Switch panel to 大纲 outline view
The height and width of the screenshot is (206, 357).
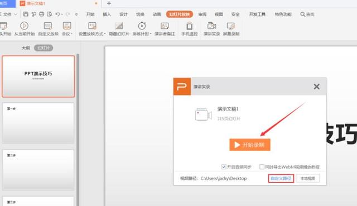[x=26, y=48]
